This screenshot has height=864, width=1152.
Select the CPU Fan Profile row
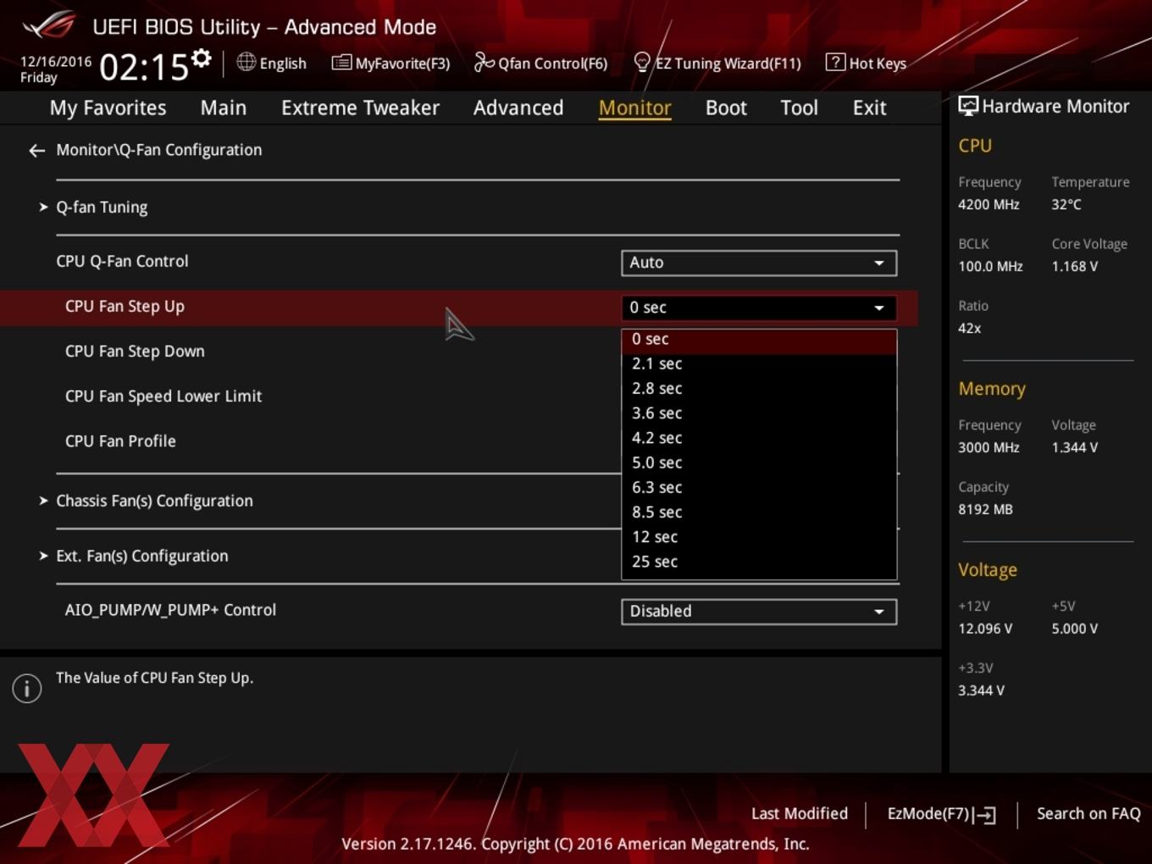click(x=120, y=441)
